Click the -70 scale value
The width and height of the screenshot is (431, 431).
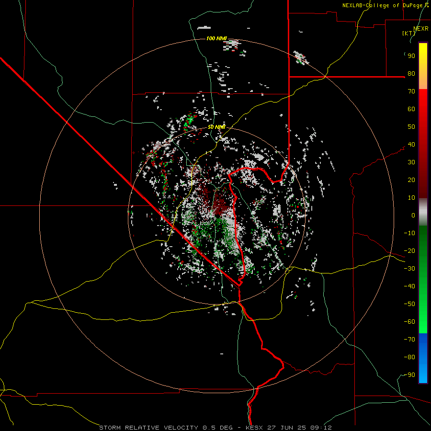click(409, 340)
